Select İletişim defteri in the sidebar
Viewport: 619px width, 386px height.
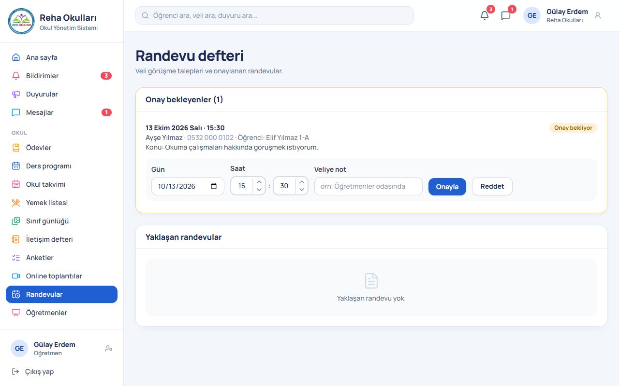pyautogui.click(x=61, y=239)
